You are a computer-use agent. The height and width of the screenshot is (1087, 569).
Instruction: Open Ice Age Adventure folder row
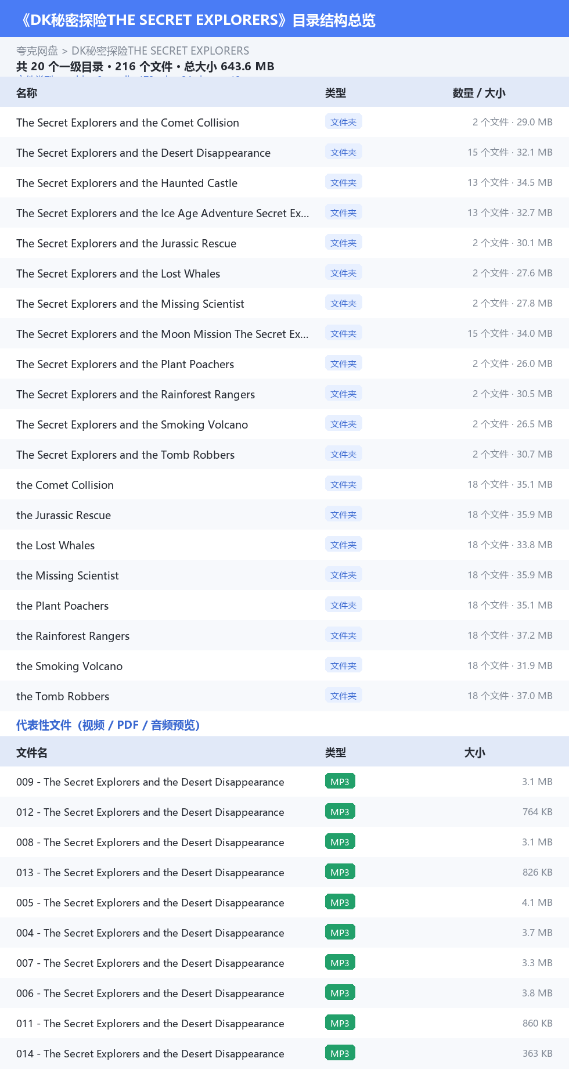tap(284, 213)
